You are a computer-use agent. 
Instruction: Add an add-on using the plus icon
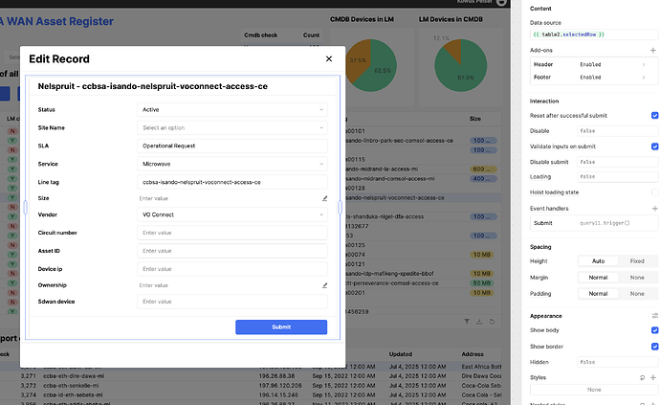(x=653, y=50)
